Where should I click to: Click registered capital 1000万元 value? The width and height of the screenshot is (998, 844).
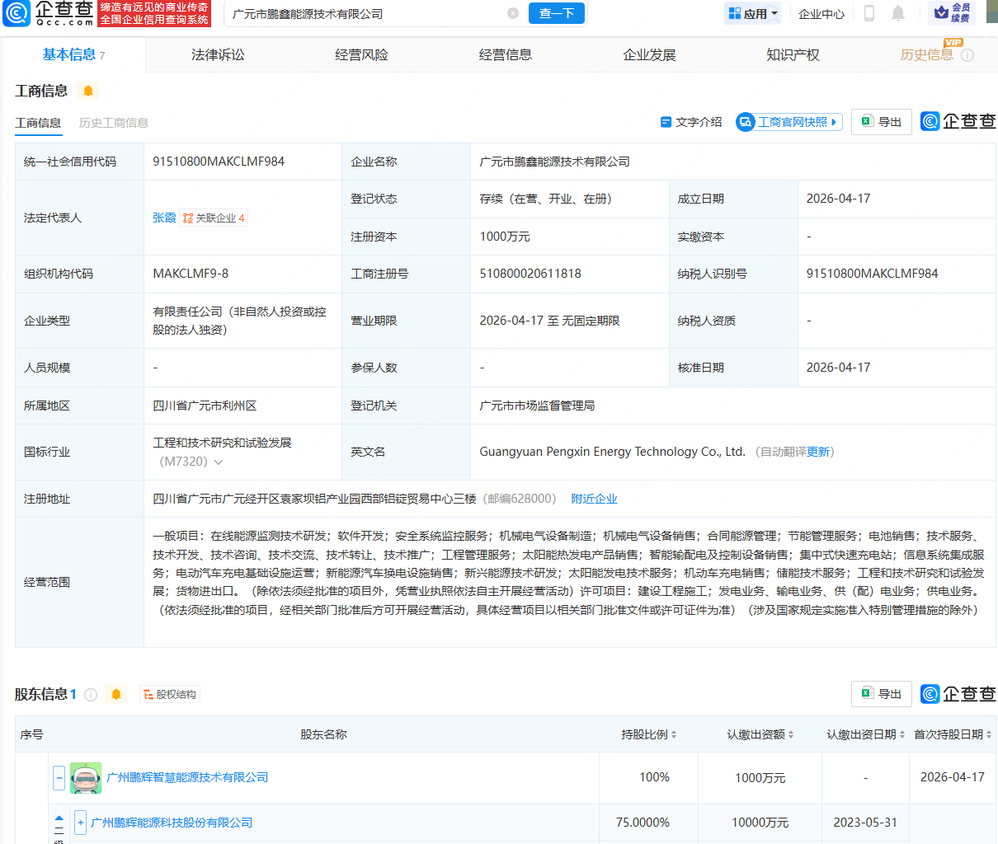[505, 237]
